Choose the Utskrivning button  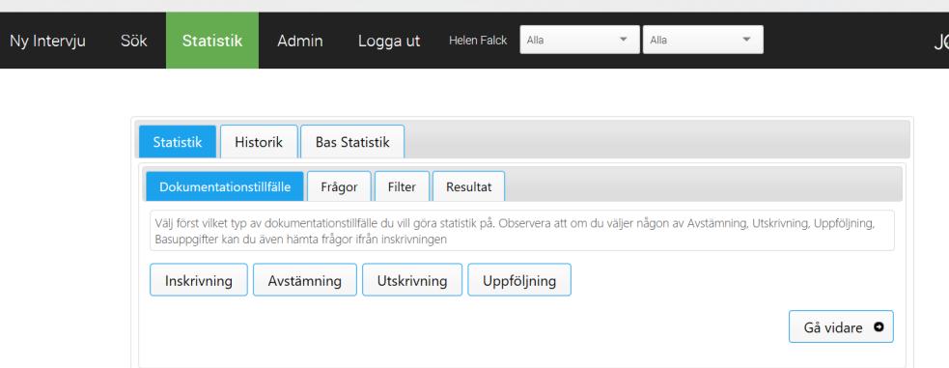click(x=412, y=280)
